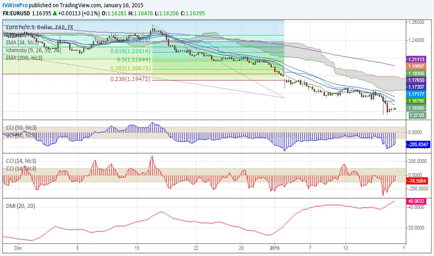The width and height of the screenshot is (434, 256).
Task: Click the high value H:1.16476
Action: click(x=141, y=13)
